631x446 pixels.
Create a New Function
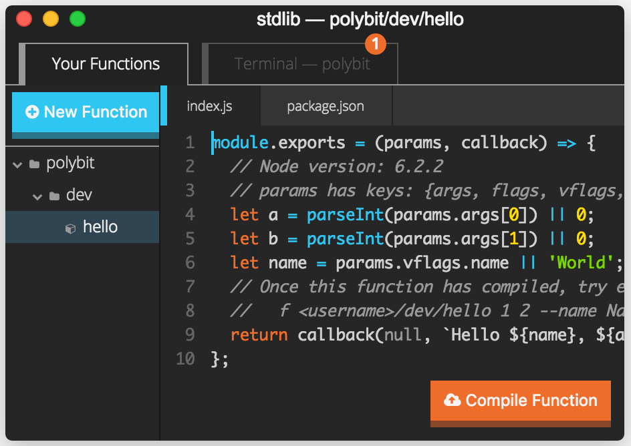[x=86, y=112]
